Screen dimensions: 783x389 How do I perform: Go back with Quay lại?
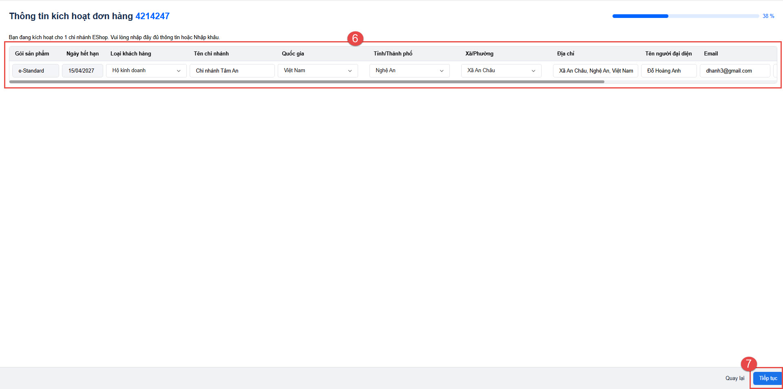click(x=734, y=378)
